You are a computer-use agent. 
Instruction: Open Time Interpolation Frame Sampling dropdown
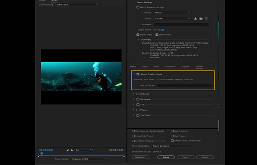click(x=172, y=146)
